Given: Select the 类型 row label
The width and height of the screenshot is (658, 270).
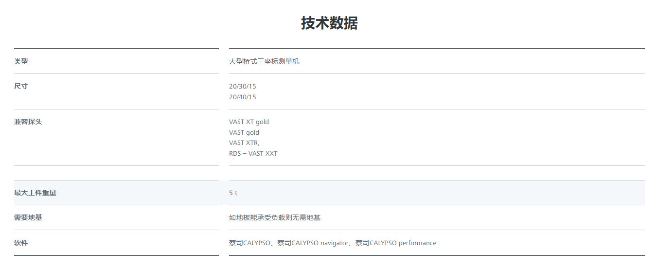Looking at the screenshot, I should (21, 61).
